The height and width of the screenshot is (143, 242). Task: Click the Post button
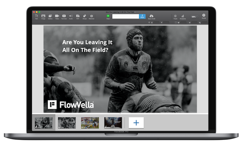[x=142, y=16]
